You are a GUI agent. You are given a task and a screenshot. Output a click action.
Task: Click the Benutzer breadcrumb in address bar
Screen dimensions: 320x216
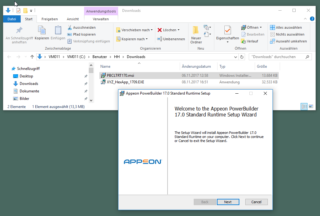click(100, 57)
